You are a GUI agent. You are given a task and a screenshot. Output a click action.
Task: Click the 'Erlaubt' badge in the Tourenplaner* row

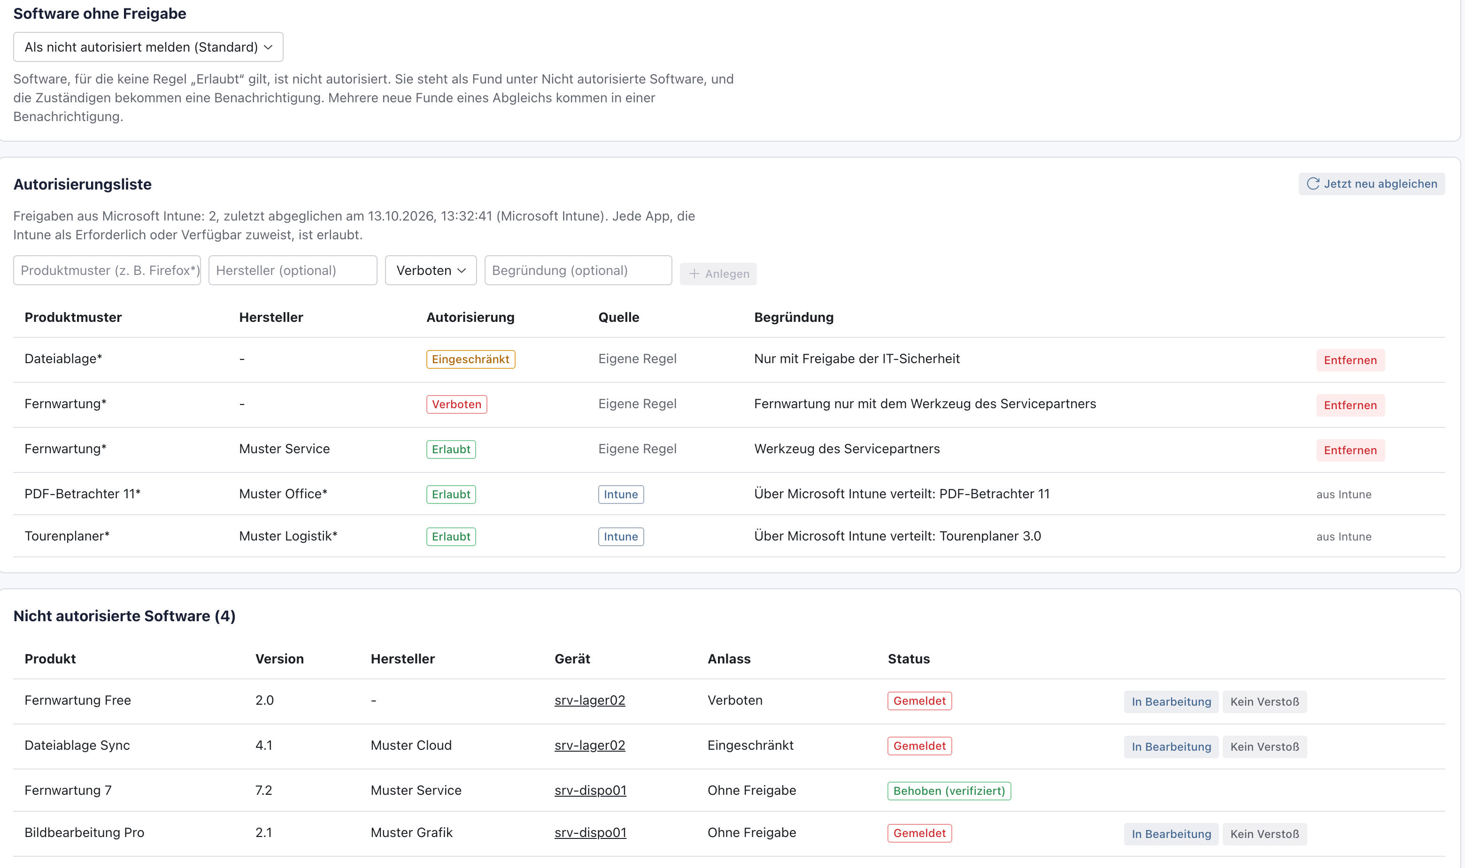pos(451,536)
